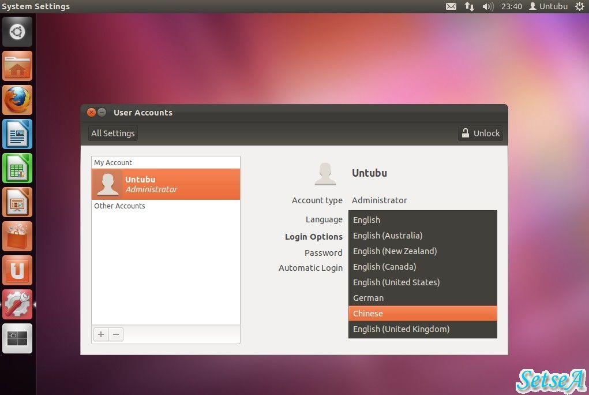
Task: Launch Firefox web browser from dock
Action: (17, 100)
